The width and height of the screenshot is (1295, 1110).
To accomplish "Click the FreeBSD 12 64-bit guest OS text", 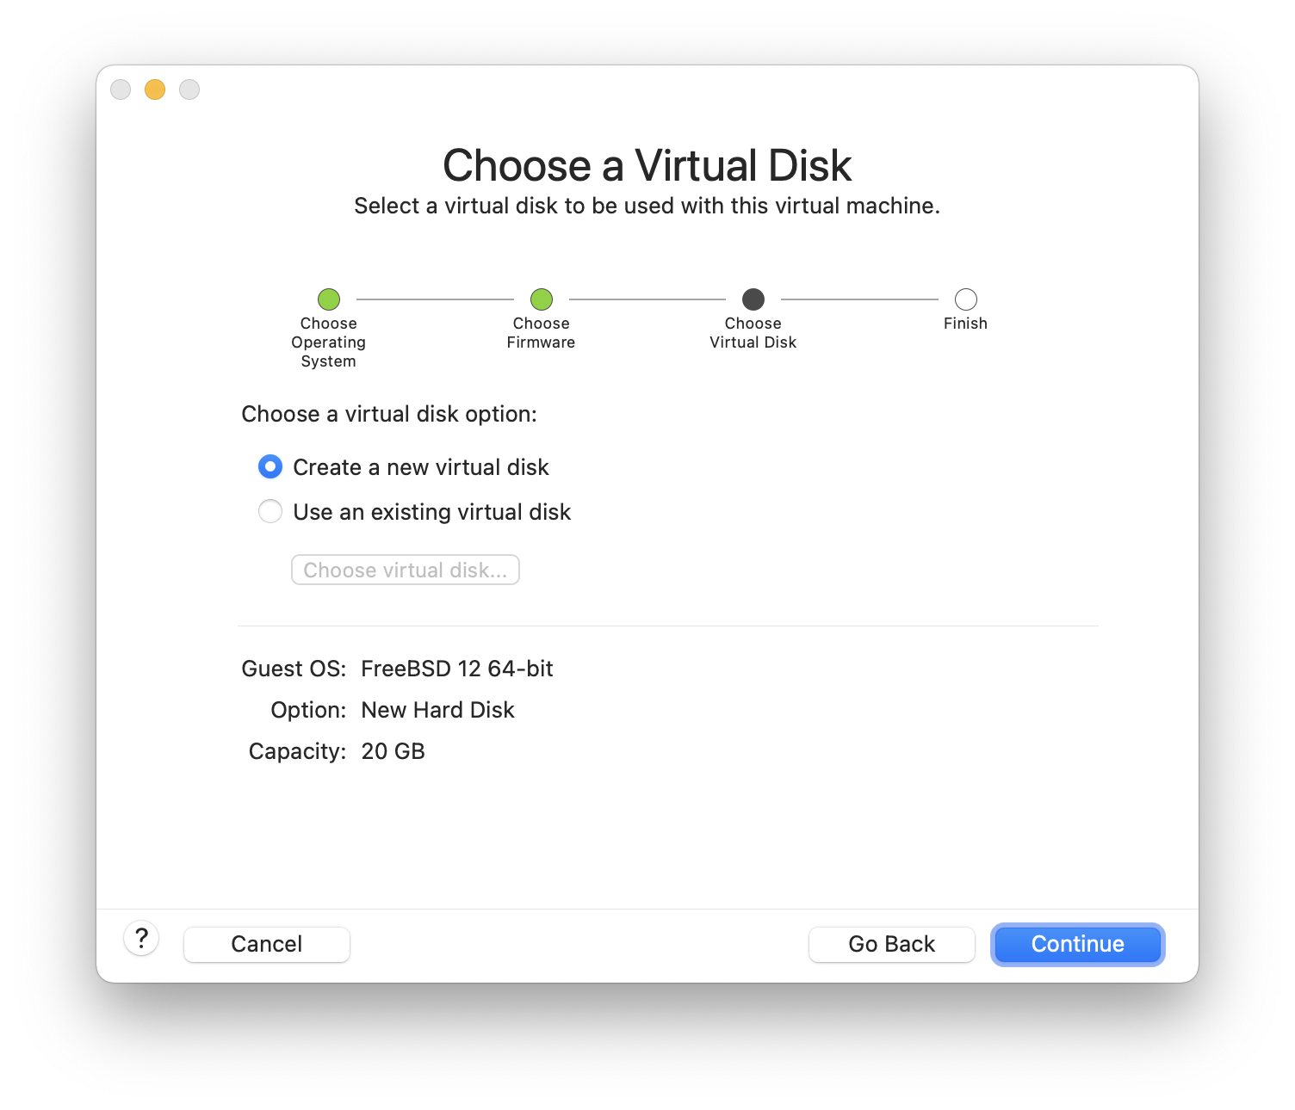I will point(456,669).
